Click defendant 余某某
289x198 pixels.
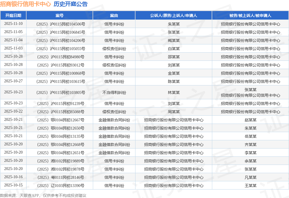point(251,161)
